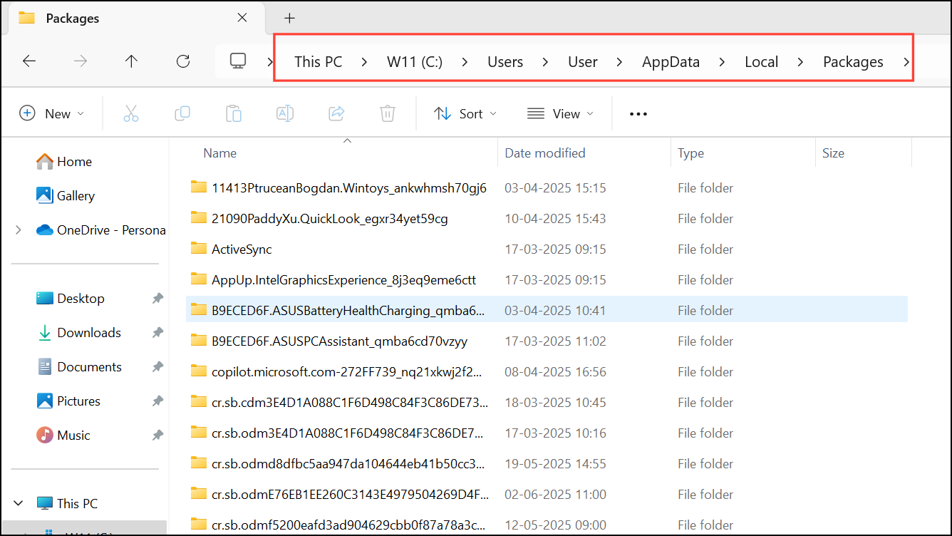Image resolution: width=952 pixels, height=536 pixels.
Task: Open the See more options menu
Action: (638, 113)
